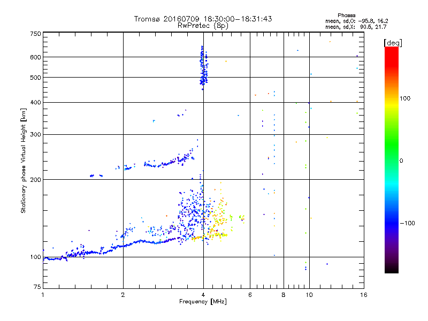The width and height of the screenshot is (428, 321).
Task: Click the rainbow phase colorbar
Action: 392,159
